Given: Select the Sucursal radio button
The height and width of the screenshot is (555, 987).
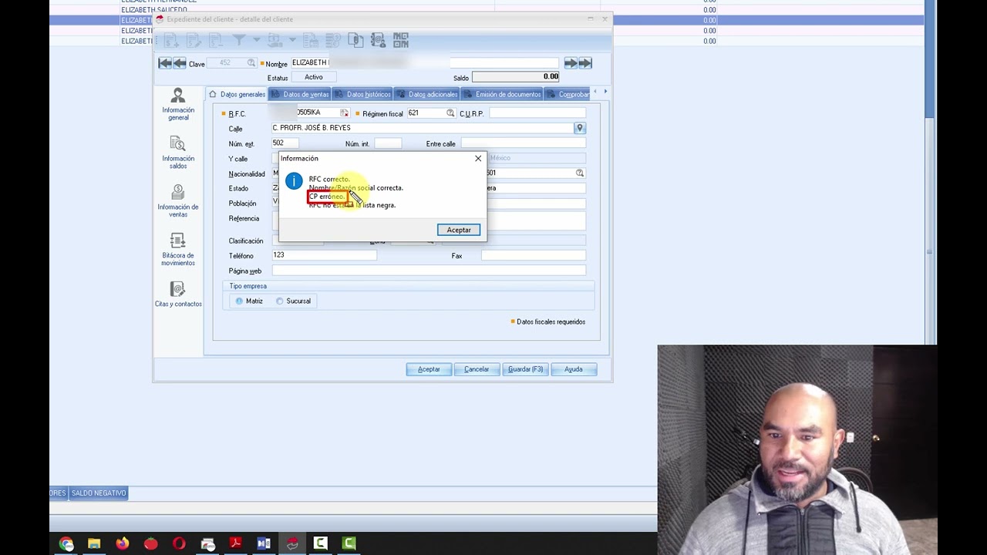Looking at the screenshot, I should click(x=280, y=301).
